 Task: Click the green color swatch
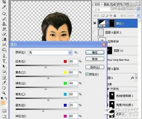pyautogui.click(x=65, y=83)
